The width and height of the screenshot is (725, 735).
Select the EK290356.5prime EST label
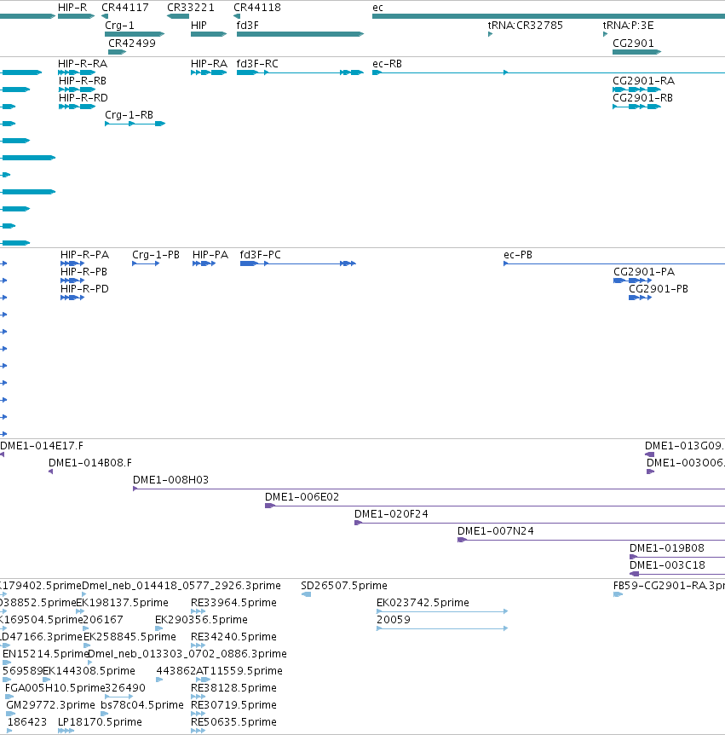click(201, 619)
